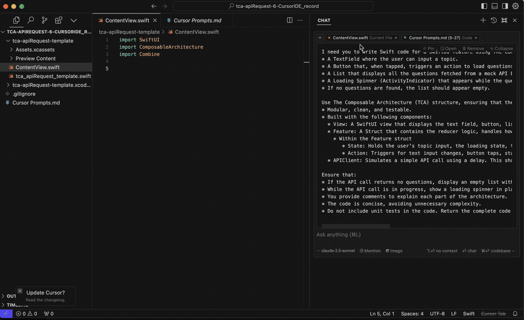
Task: Go back with the left arrow
Action: point(154,6)
